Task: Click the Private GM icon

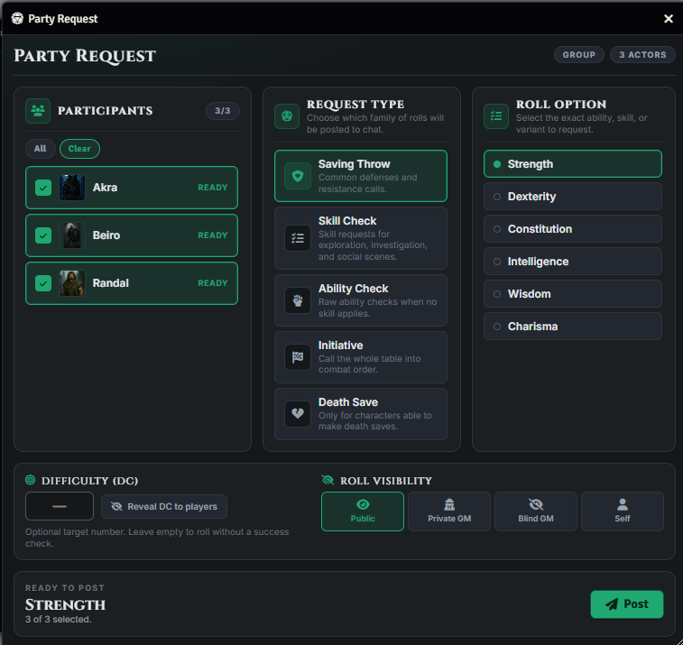Action: tap(449, 504)
